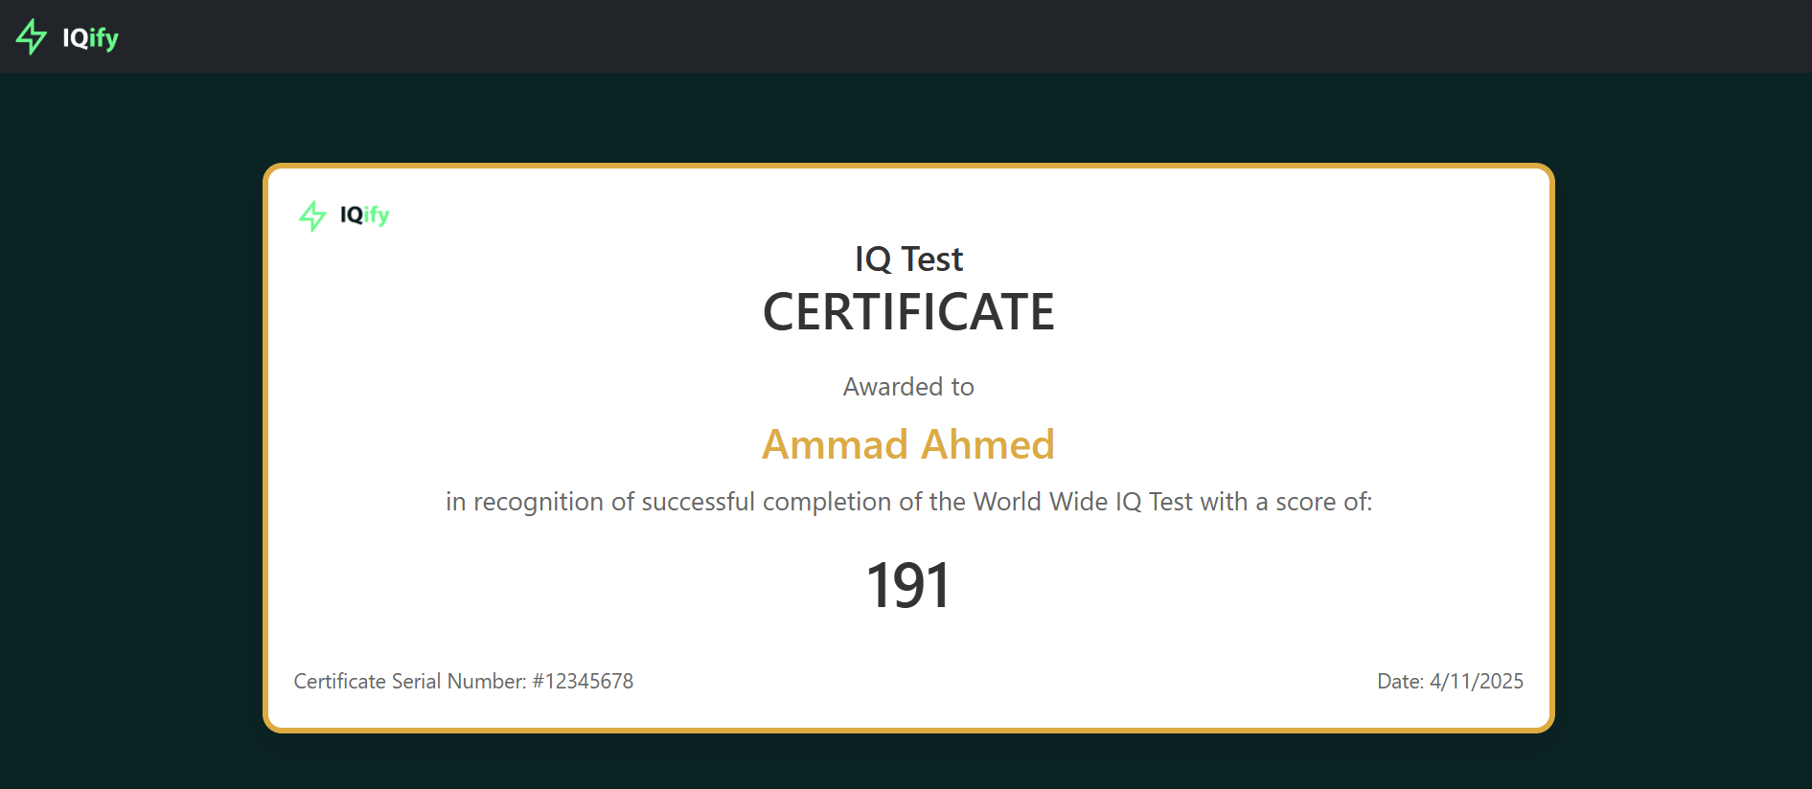Click the "Awarded to" label
Image resolution: width=1812 pixels, height=789 pixels.
coord(907,387)
